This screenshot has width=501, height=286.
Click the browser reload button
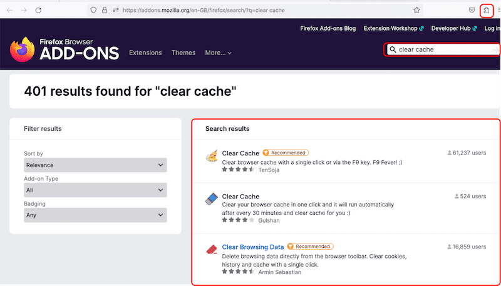point(39,11)
